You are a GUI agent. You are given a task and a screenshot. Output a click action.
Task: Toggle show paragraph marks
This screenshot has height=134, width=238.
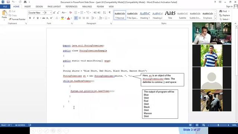110,13
